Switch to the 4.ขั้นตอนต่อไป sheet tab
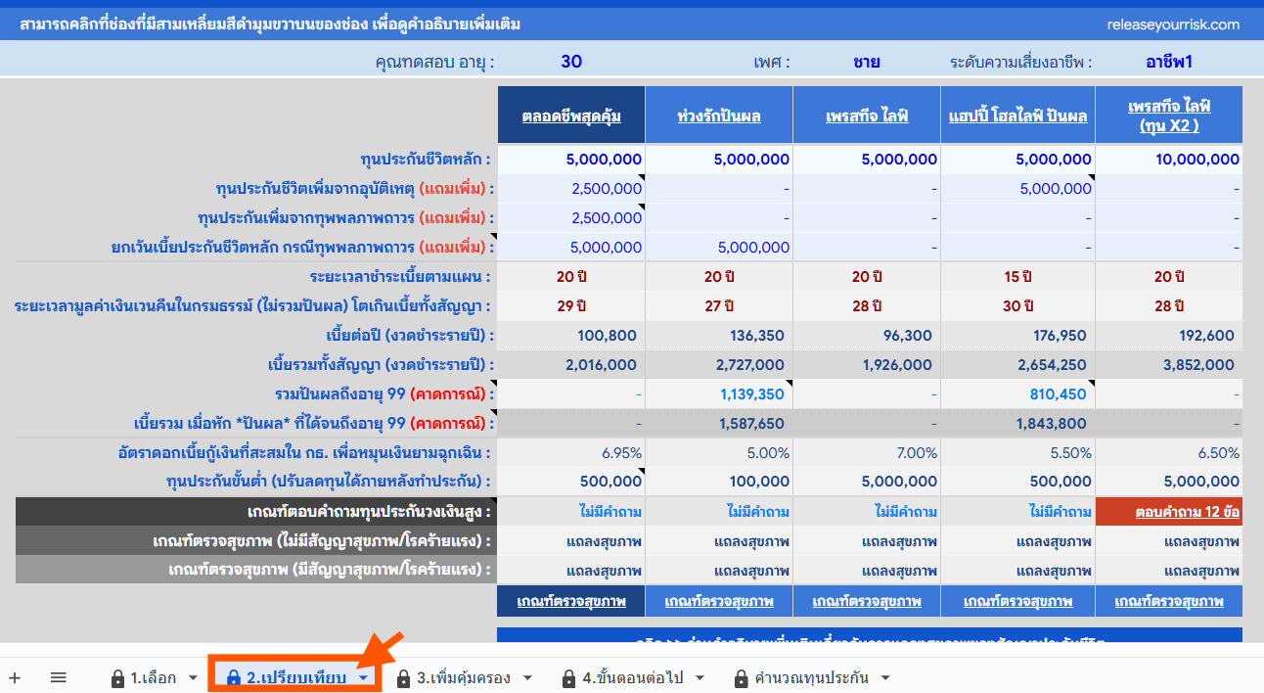The height and width of the screenshot is (693, 1264). [x=632, y=678]
